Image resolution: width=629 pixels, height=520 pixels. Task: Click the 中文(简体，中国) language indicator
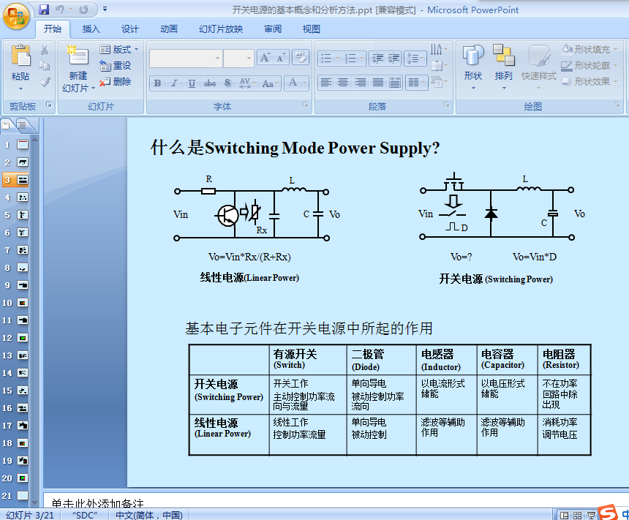point(148,515)
